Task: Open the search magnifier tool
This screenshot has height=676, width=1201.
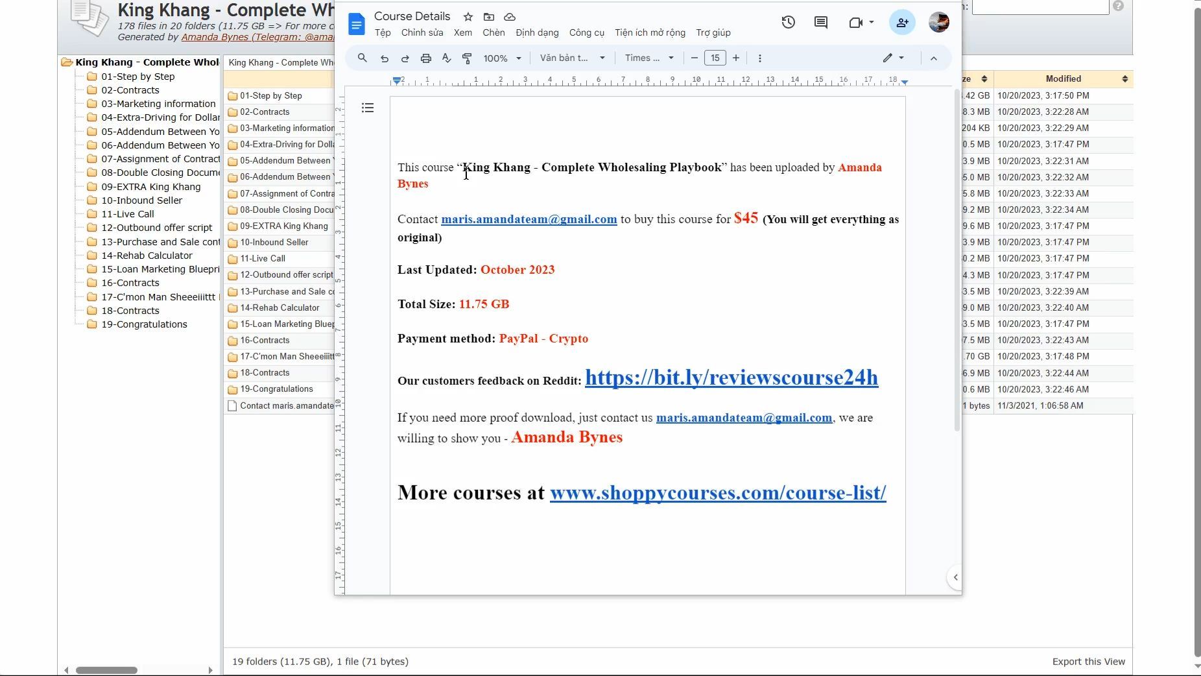Action: [x=363, y=58]
